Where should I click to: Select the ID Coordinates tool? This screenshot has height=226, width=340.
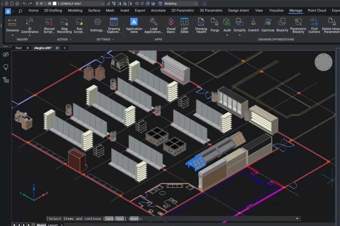pos(29,26)
